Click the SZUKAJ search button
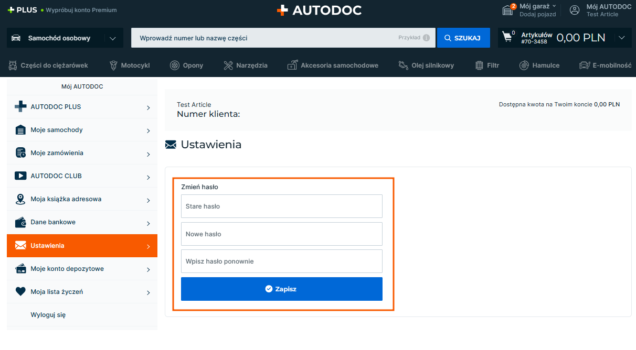This screenshot has width=636, height=350. point(463,38)
